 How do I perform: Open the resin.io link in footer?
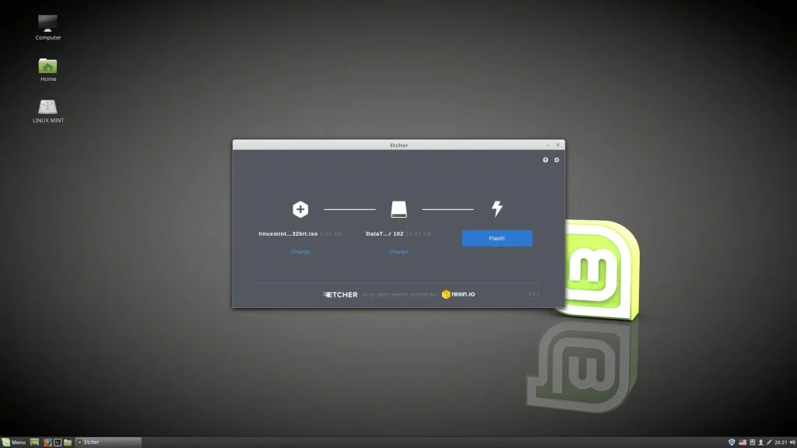tap(458, 294)
